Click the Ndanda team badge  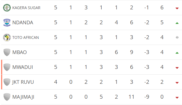[7, 22]
